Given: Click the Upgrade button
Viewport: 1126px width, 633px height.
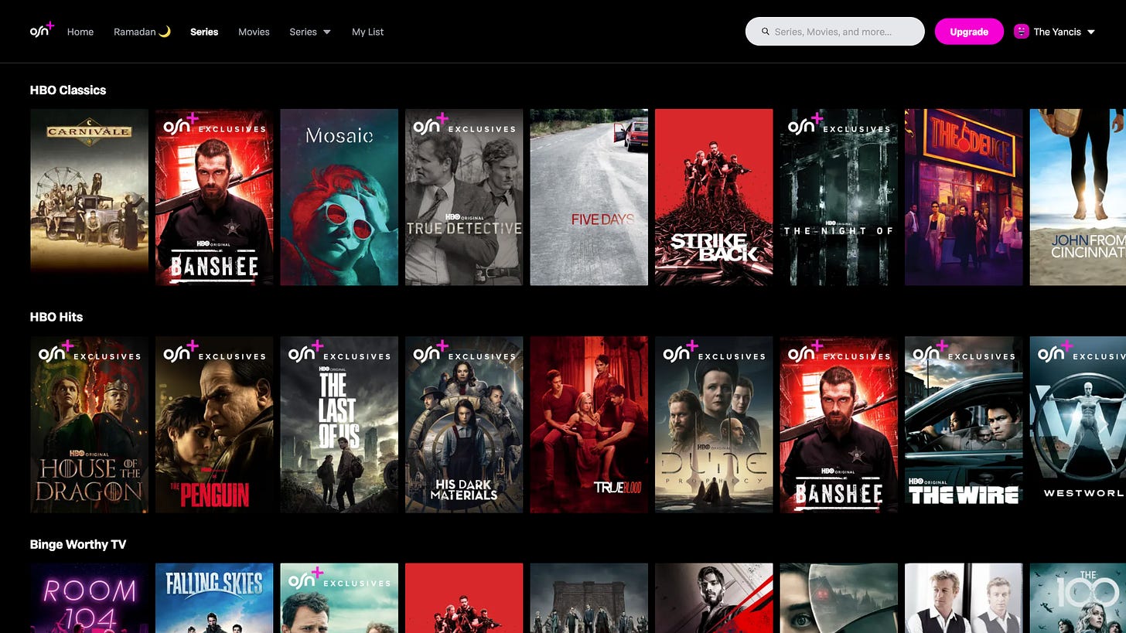Looking at the screenshot, I should [969, 32].
